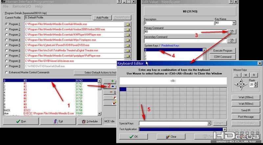Open the Scheduler
This screenshot has height=145, width=263.
[90, 121]
